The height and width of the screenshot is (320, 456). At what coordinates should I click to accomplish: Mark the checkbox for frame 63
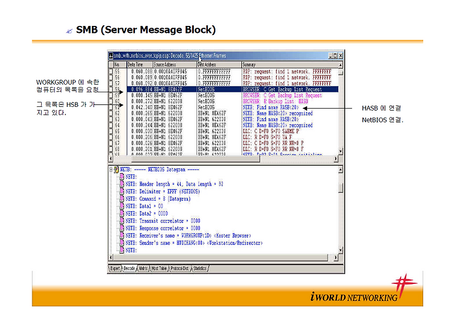coord(111,119)
